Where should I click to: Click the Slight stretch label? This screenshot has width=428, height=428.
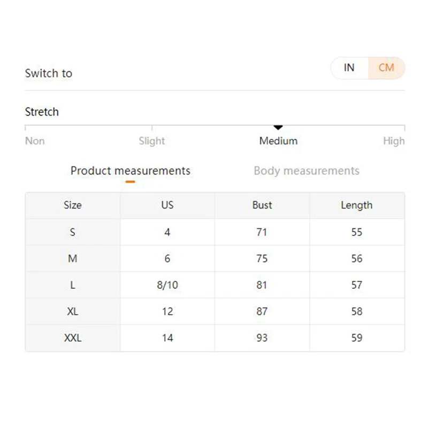point(152,141)
